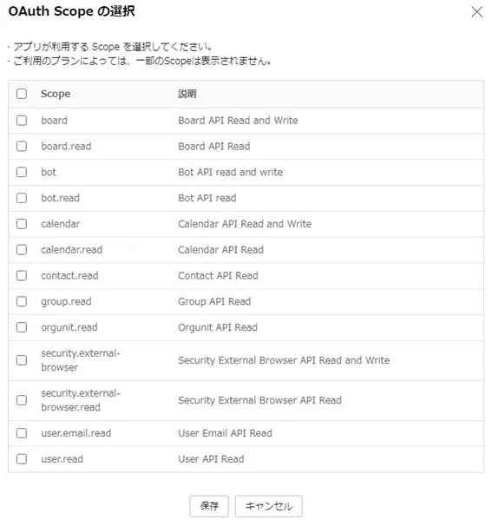Enable the board scope checkbox
This screenshot has height=526, width=492.
click(22, 120)
